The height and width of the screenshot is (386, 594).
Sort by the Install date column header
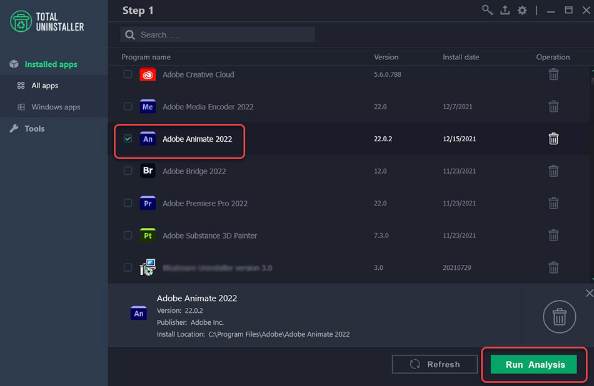(461, 57)
